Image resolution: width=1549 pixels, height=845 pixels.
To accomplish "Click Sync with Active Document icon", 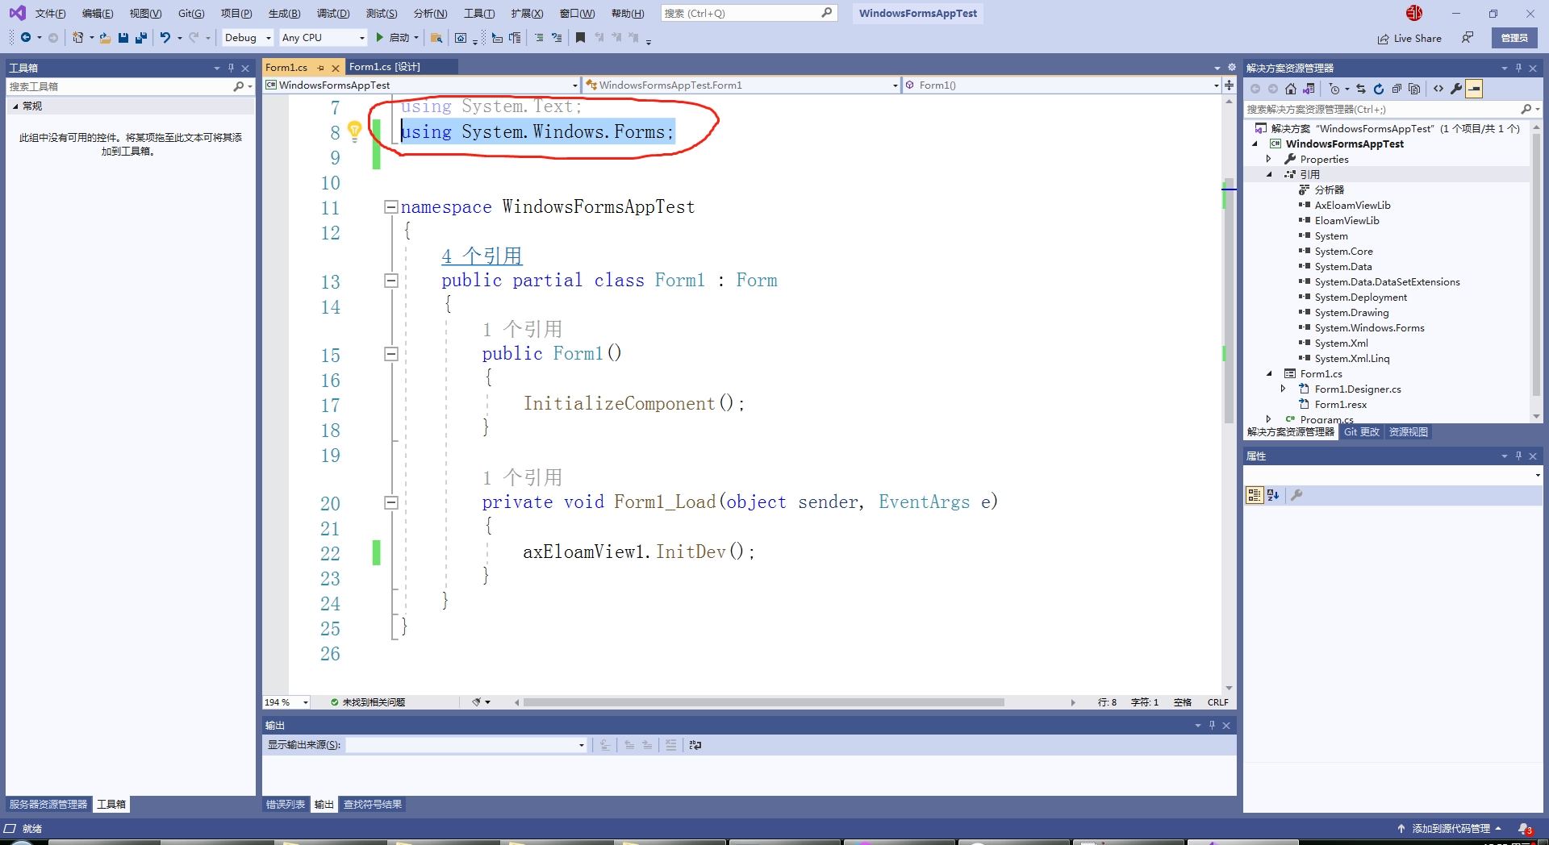I will click(1361, 89).
